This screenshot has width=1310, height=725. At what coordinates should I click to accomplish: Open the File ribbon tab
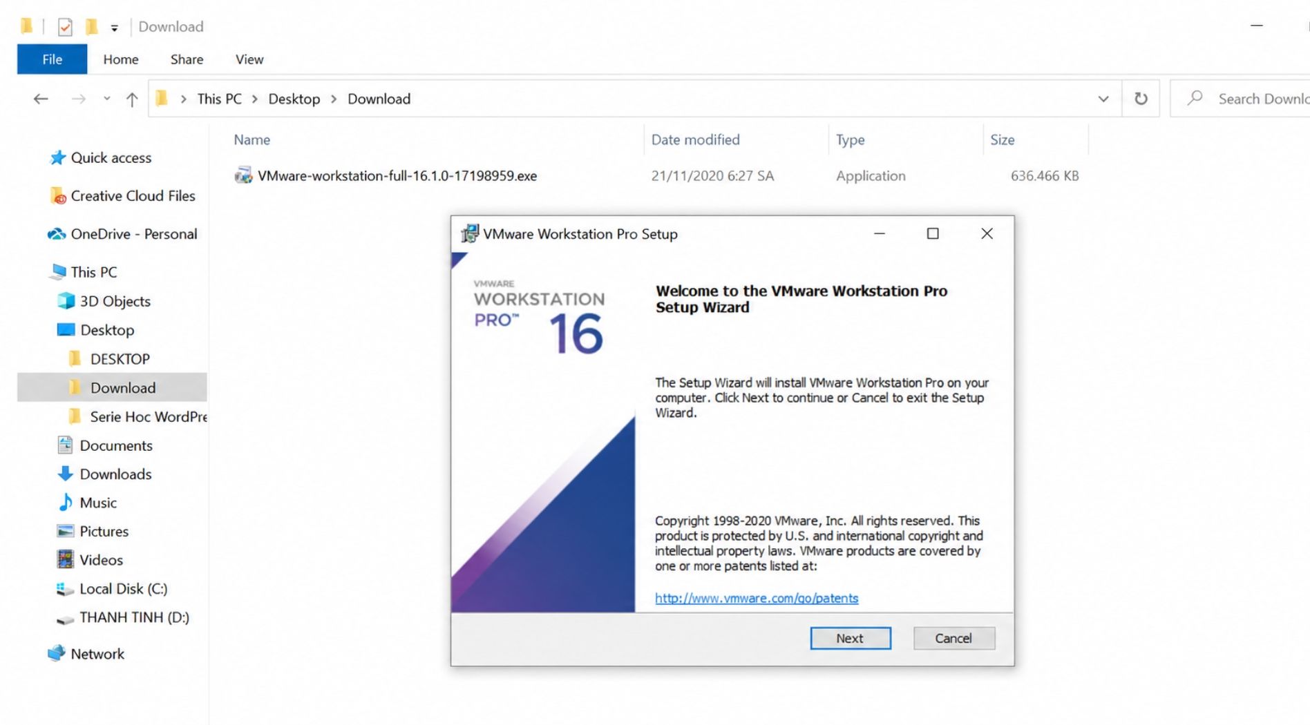point(53,59)
